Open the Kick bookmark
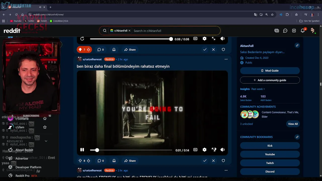Image resolution: width=322 pixels, height=181 pixels. (270, 146)
